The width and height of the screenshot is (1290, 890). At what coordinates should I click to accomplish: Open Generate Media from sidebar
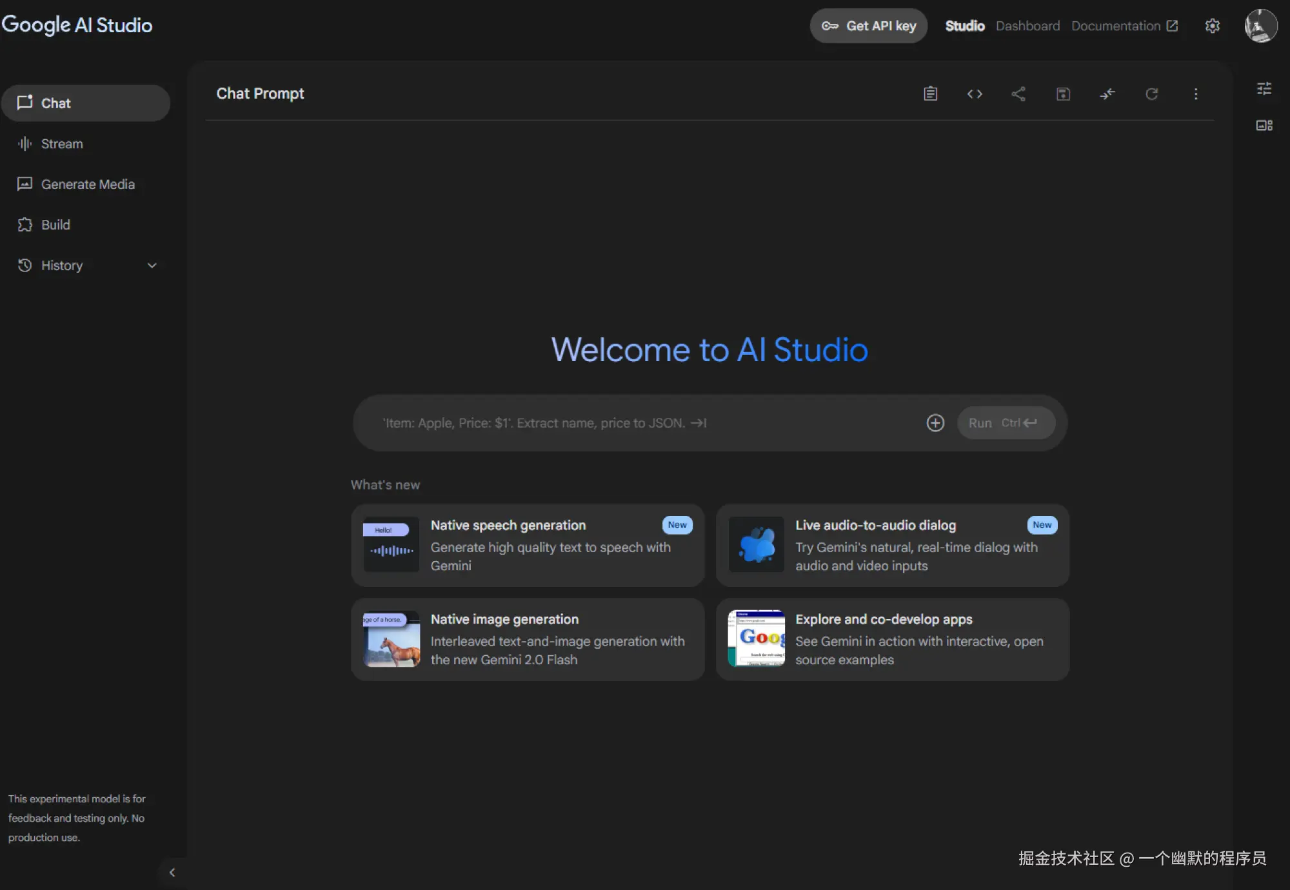coord(88,184)
